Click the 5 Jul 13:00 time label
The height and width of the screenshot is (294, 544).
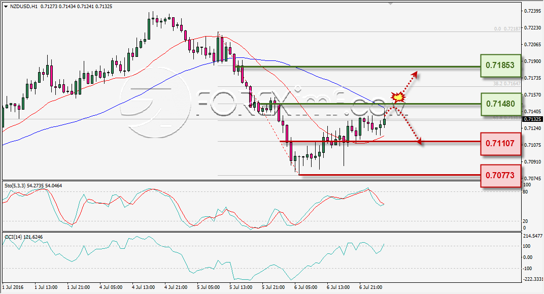tap(241, 287)
